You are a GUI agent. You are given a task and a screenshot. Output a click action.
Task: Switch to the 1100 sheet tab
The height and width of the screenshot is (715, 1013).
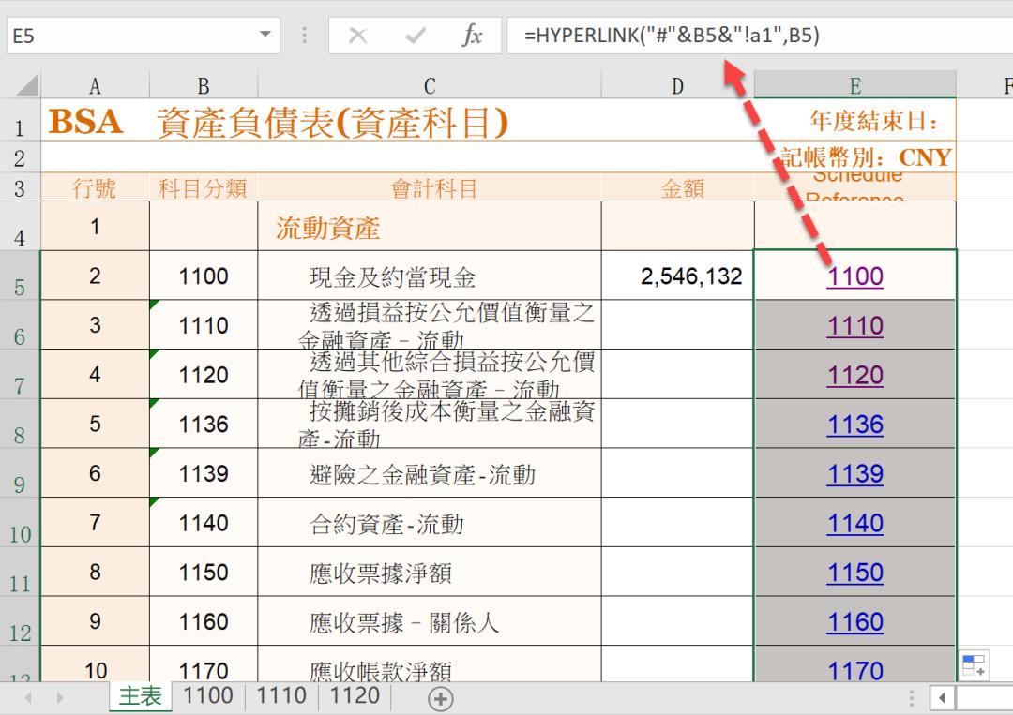[x=208, y=696]
